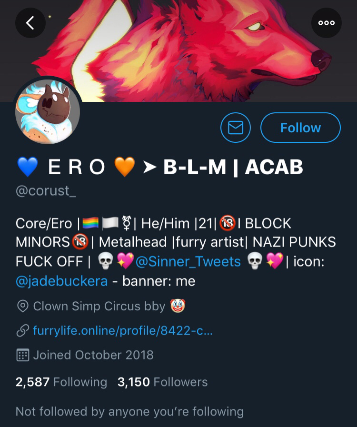Viewport: 357px width, 427px height.
Task: Tap the Joined October 2018 text
Action: click(93, 355)
